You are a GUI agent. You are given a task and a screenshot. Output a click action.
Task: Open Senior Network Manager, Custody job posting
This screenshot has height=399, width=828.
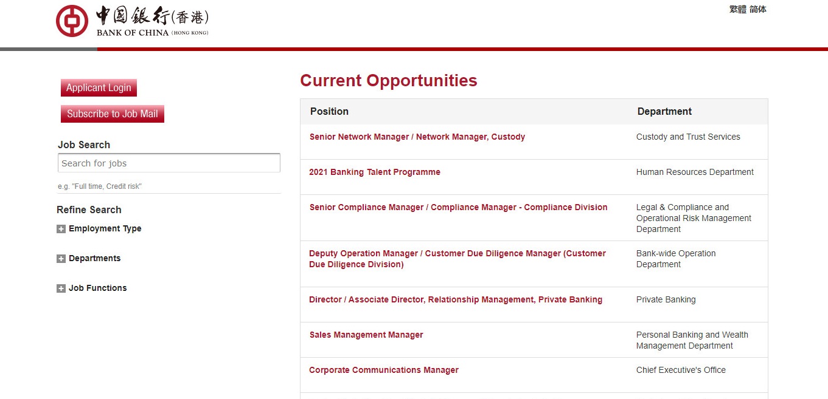[417, 137]
